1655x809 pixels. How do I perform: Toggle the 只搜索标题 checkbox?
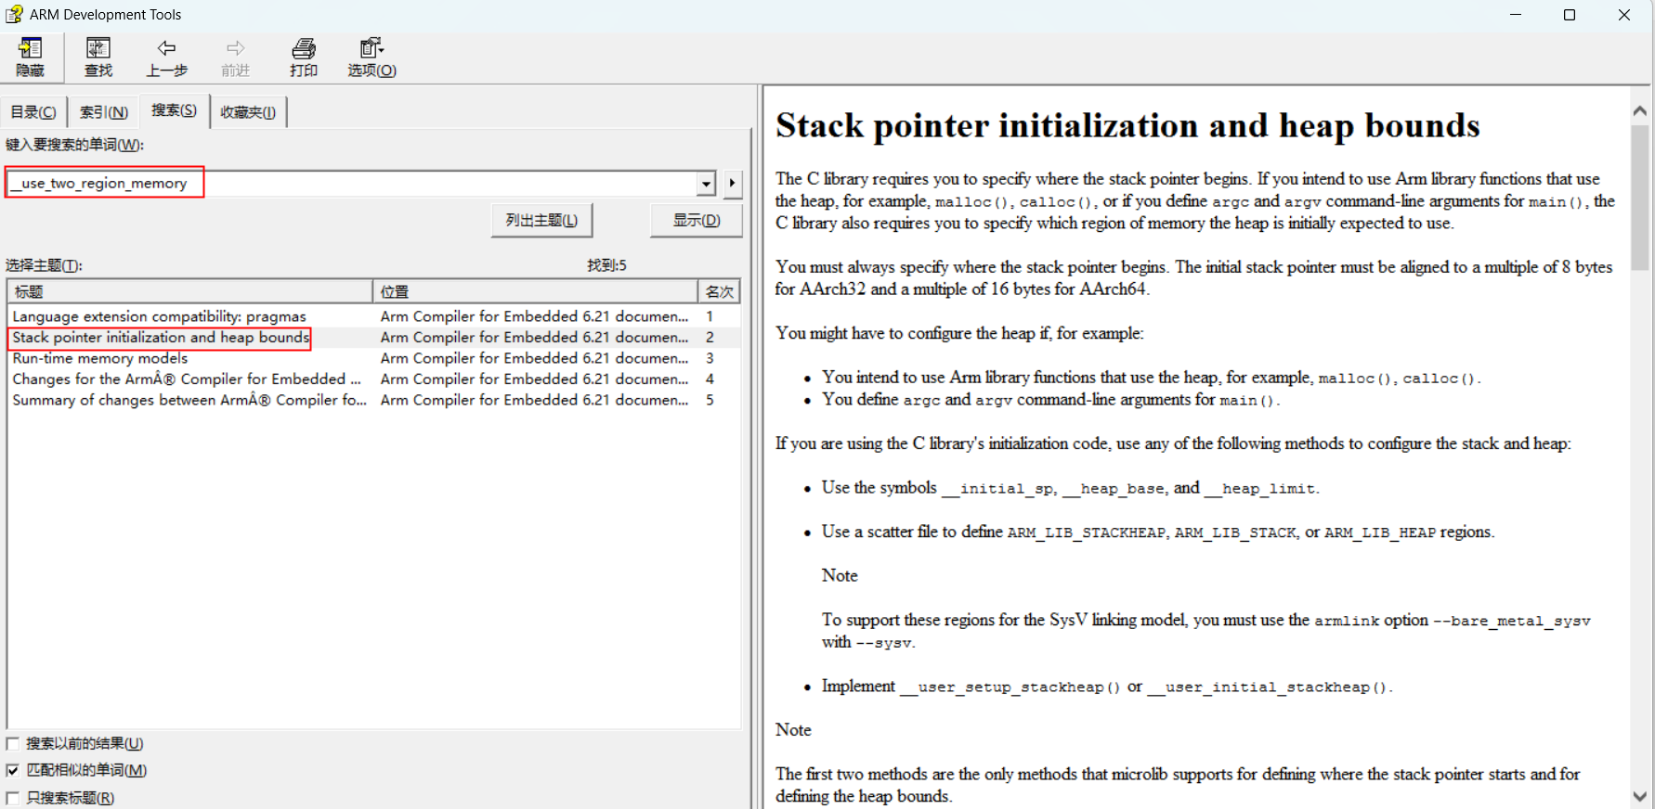pyautogui.click(x=13, y=798)
